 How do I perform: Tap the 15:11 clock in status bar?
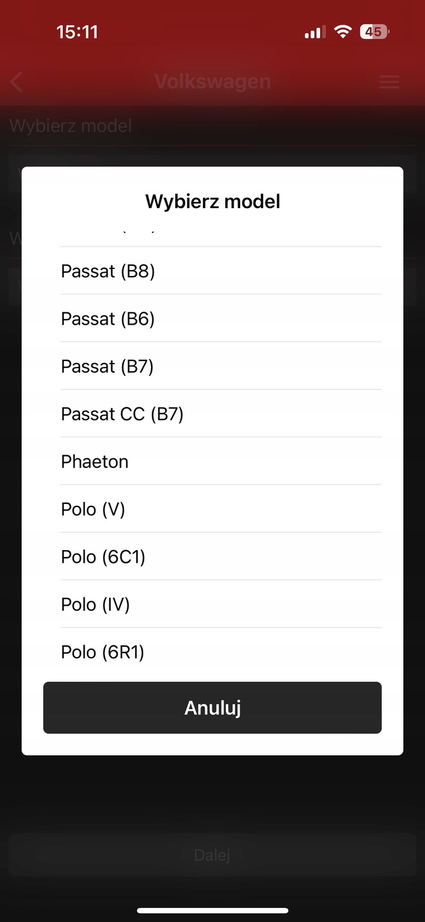[x=77, y=31]
